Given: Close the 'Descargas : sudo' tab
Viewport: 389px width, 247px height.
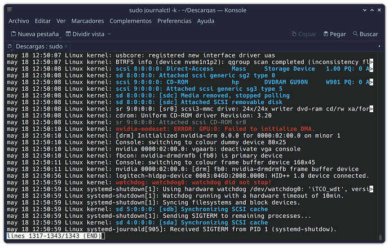Looking at the screenshot, I should pyautogui.click(x=66, y=46).
